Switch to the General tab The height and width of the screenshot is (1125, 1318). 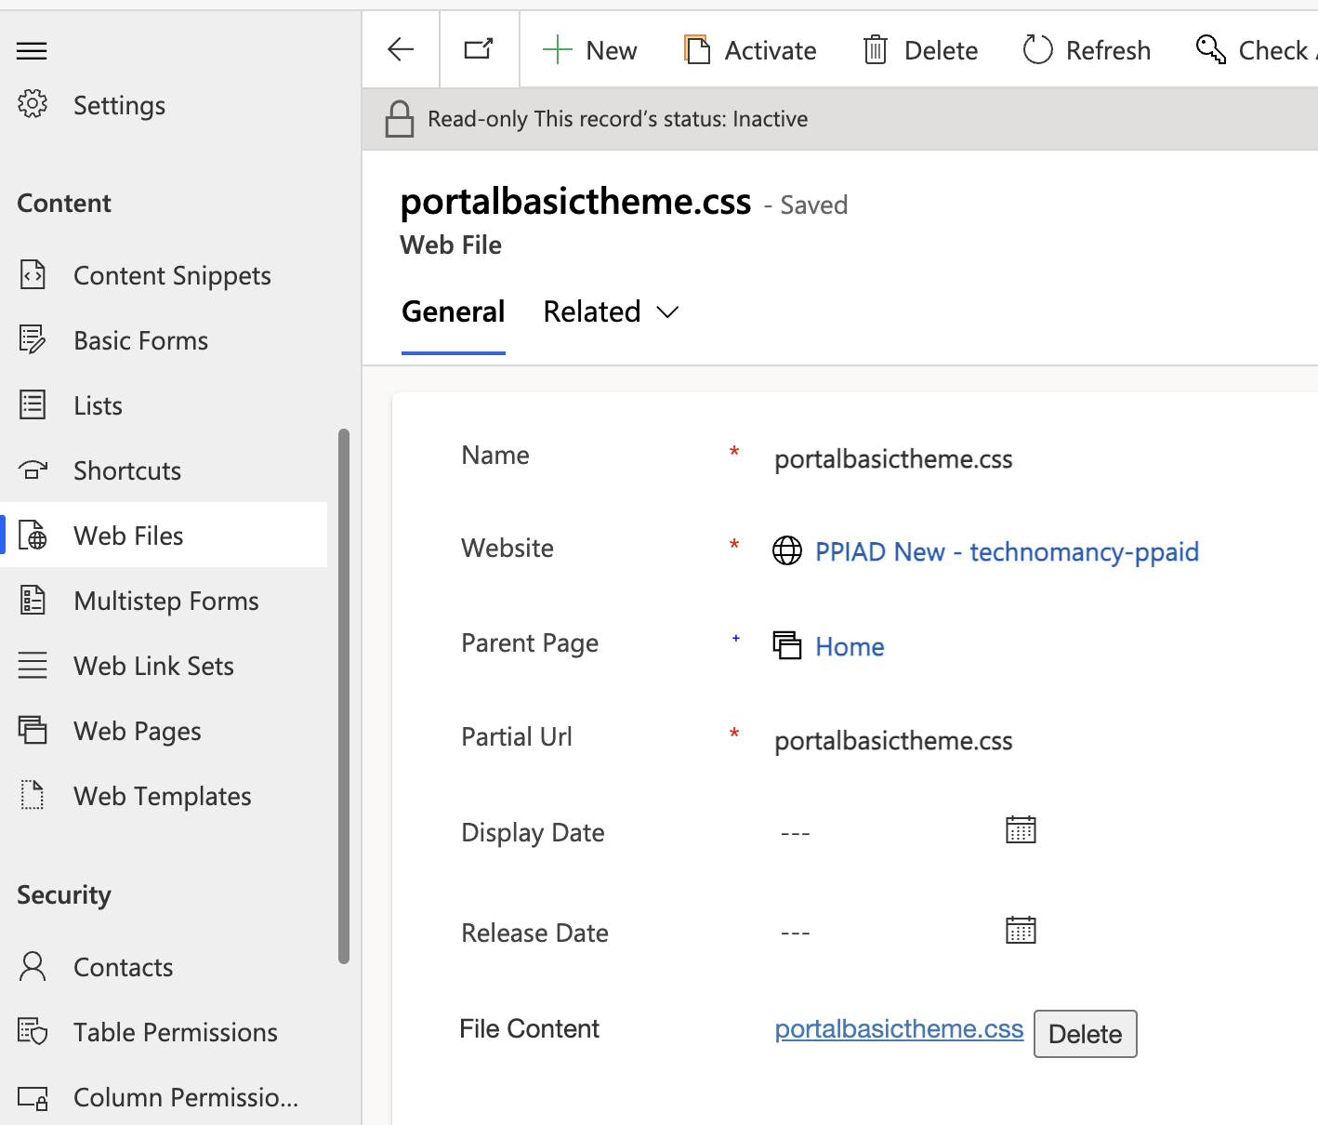pyautogui.click(x=453, y=311)
